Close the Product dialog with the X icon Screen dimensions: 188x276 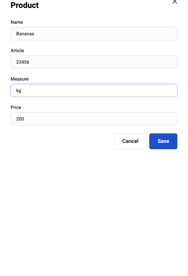[x=174, y=2]
